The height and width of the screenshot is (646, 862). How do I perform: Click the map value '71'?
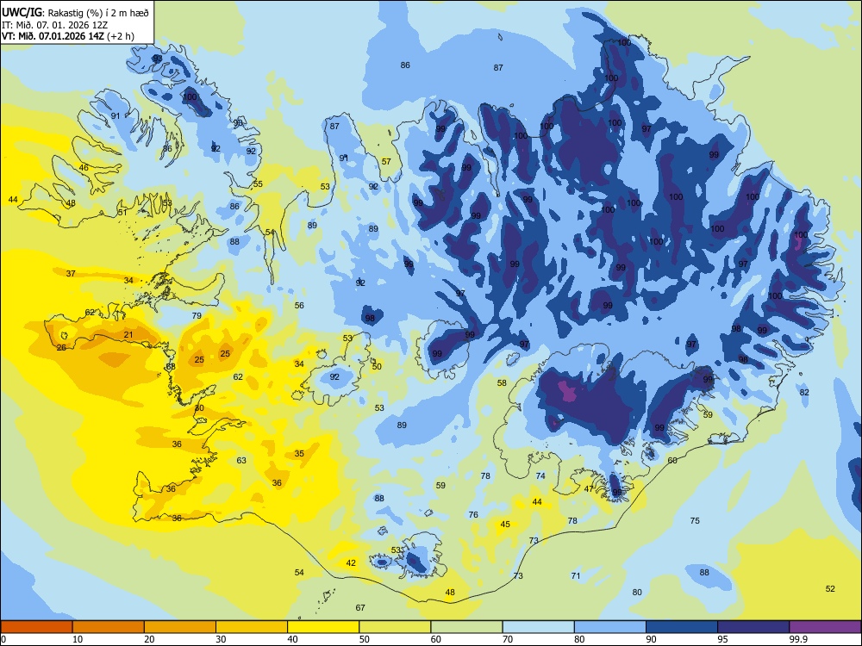pos(576,575)
